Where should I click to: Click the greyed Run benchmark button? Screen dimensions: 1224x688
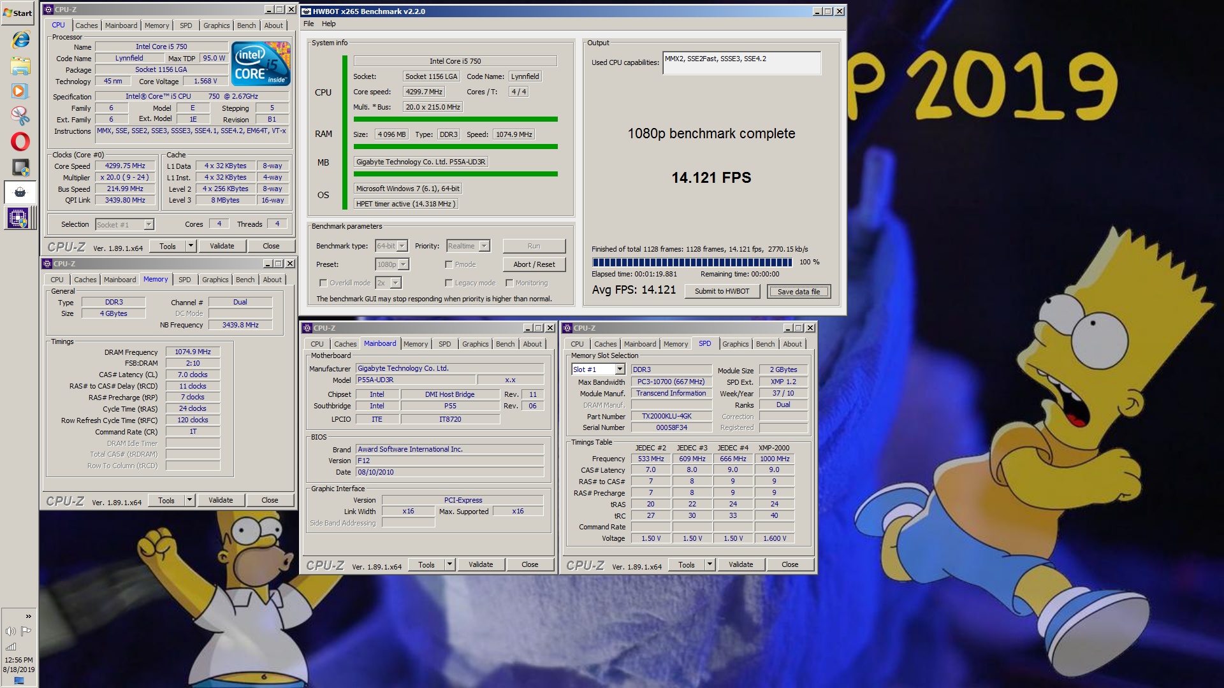pos(534,246)
